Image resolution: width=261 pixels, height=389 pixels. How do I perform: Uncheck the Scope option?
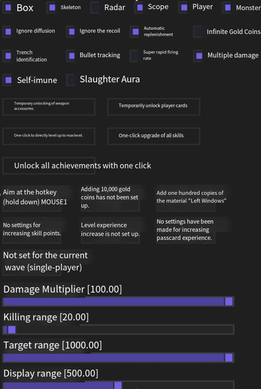(140, 7)
